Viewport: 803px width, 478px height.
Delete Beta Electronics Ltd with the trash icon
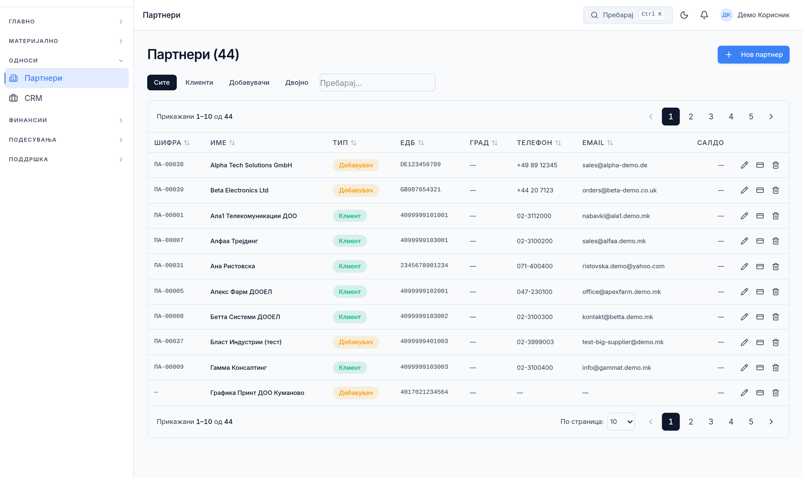coord(776,190)
